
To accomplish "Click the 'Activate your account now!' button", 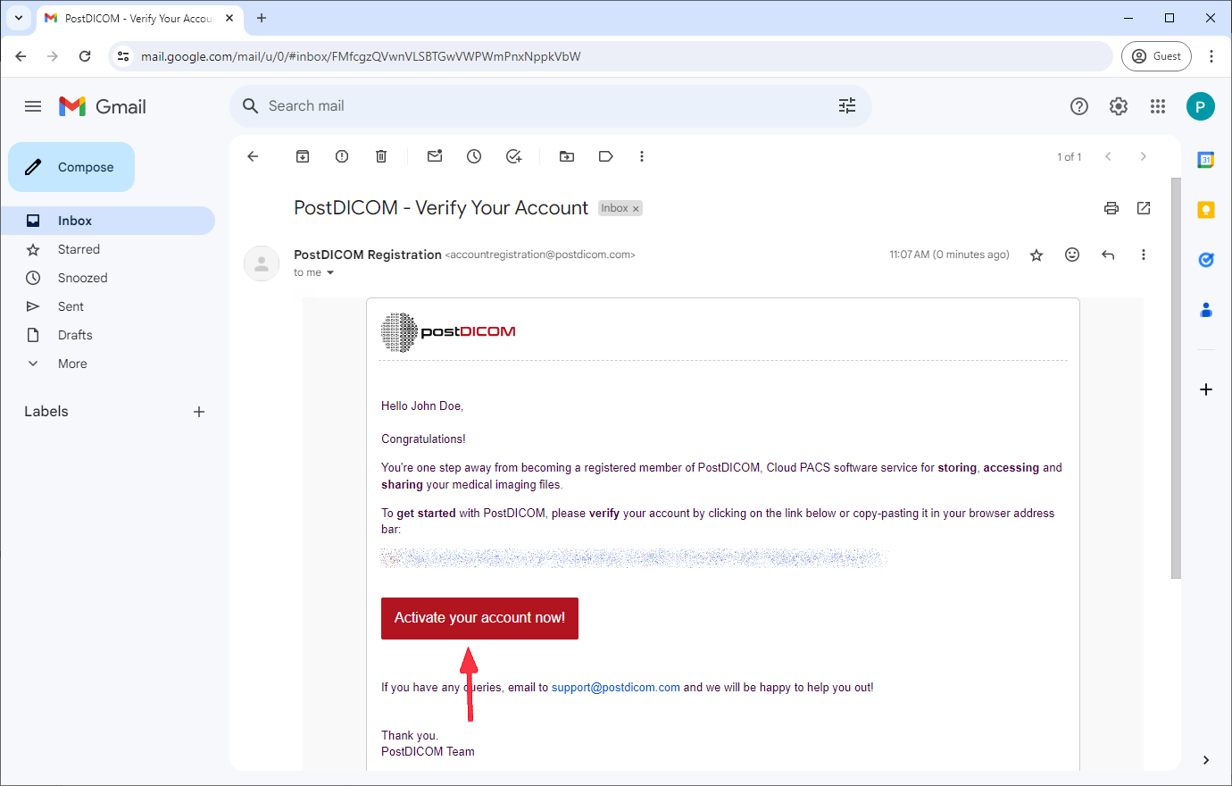I will pos(479,618).
